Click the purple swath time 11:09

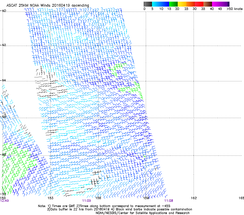pos(86,201)
